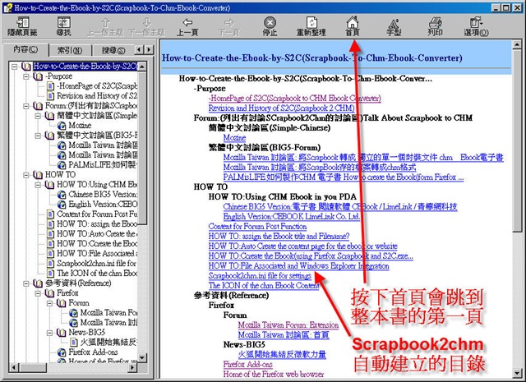Collapse the Firefox tree node
Viewport: 526px width, 382px height.
[38, 293]
